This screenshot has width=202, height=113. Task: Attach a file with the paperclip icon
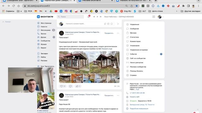click(x=105, y=24)
